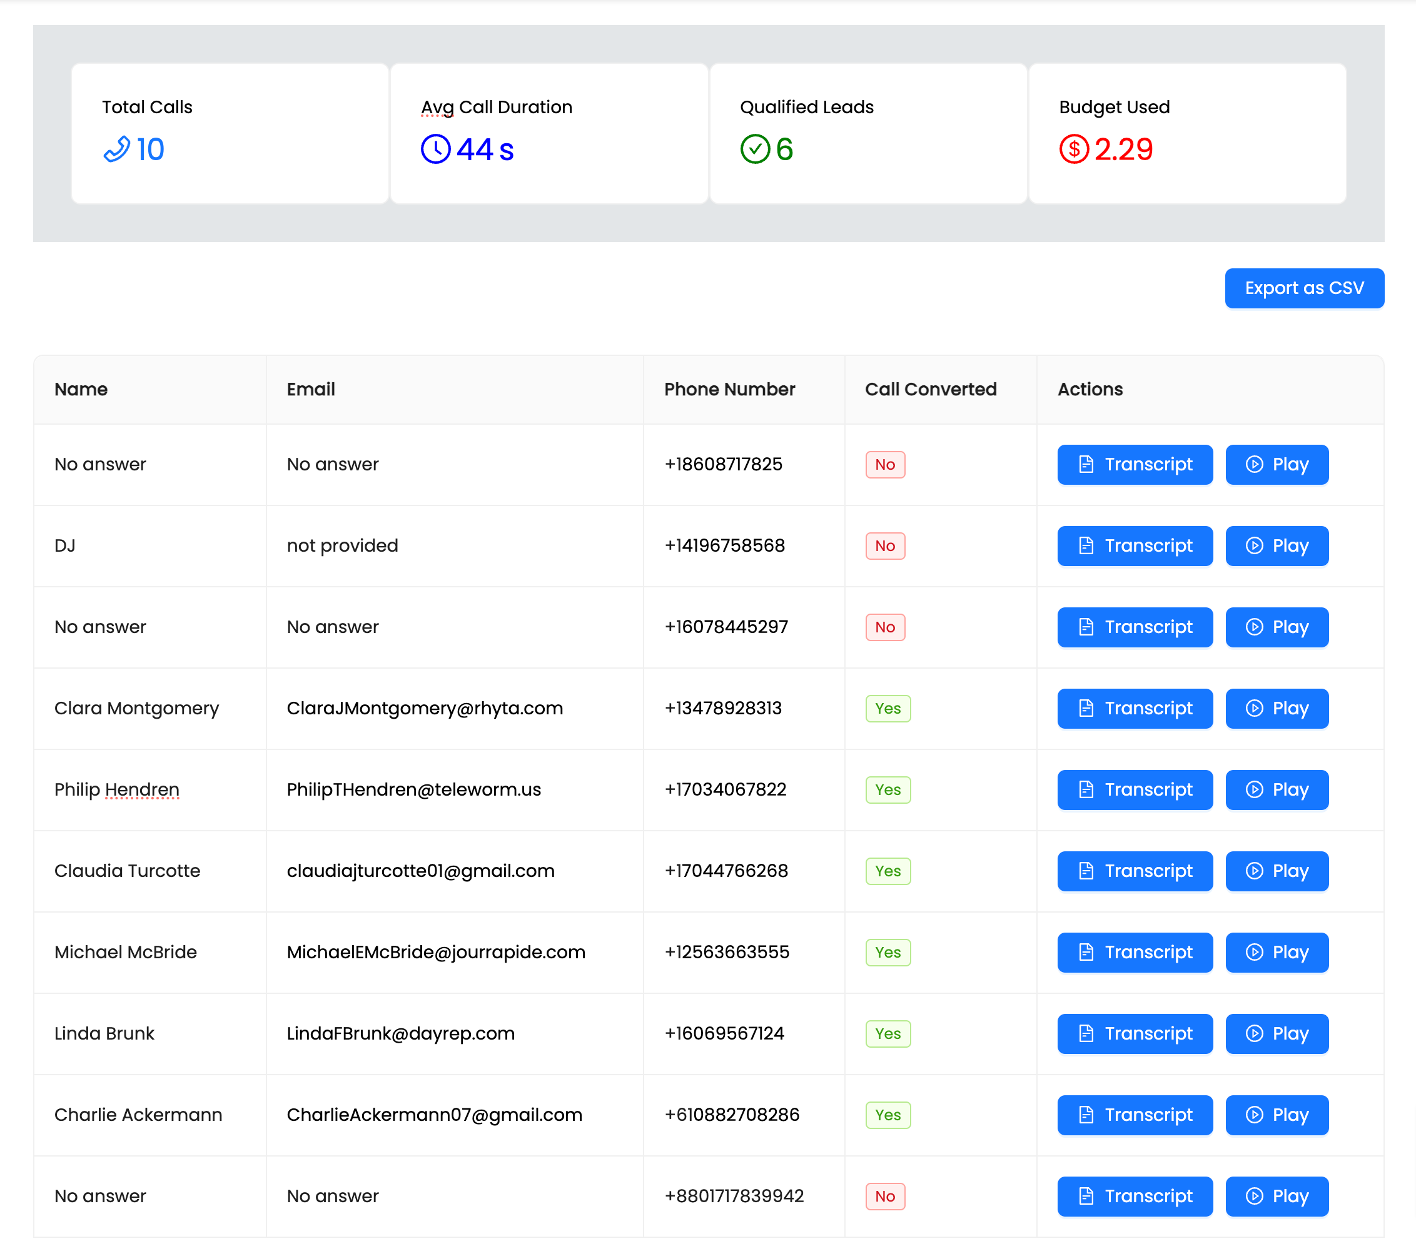The width and height of the screenshot is (1416, 1251).
Task: Click email LindaFBrunk@dayrep.com
Action: [400, 1034]
